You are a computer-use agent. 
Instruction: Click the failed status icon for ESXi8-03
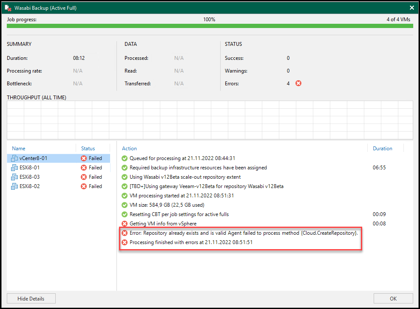tap(84, 177)
